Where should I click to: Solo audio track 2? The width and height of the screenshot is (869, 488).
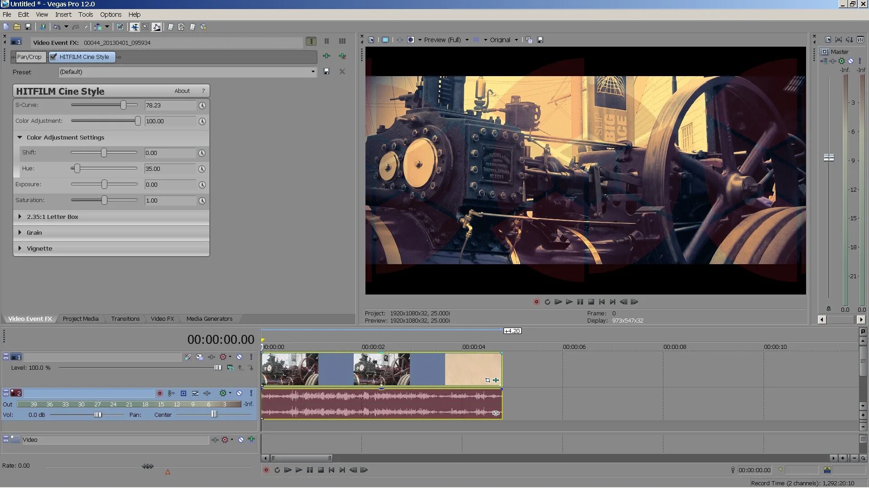[251, 393]
